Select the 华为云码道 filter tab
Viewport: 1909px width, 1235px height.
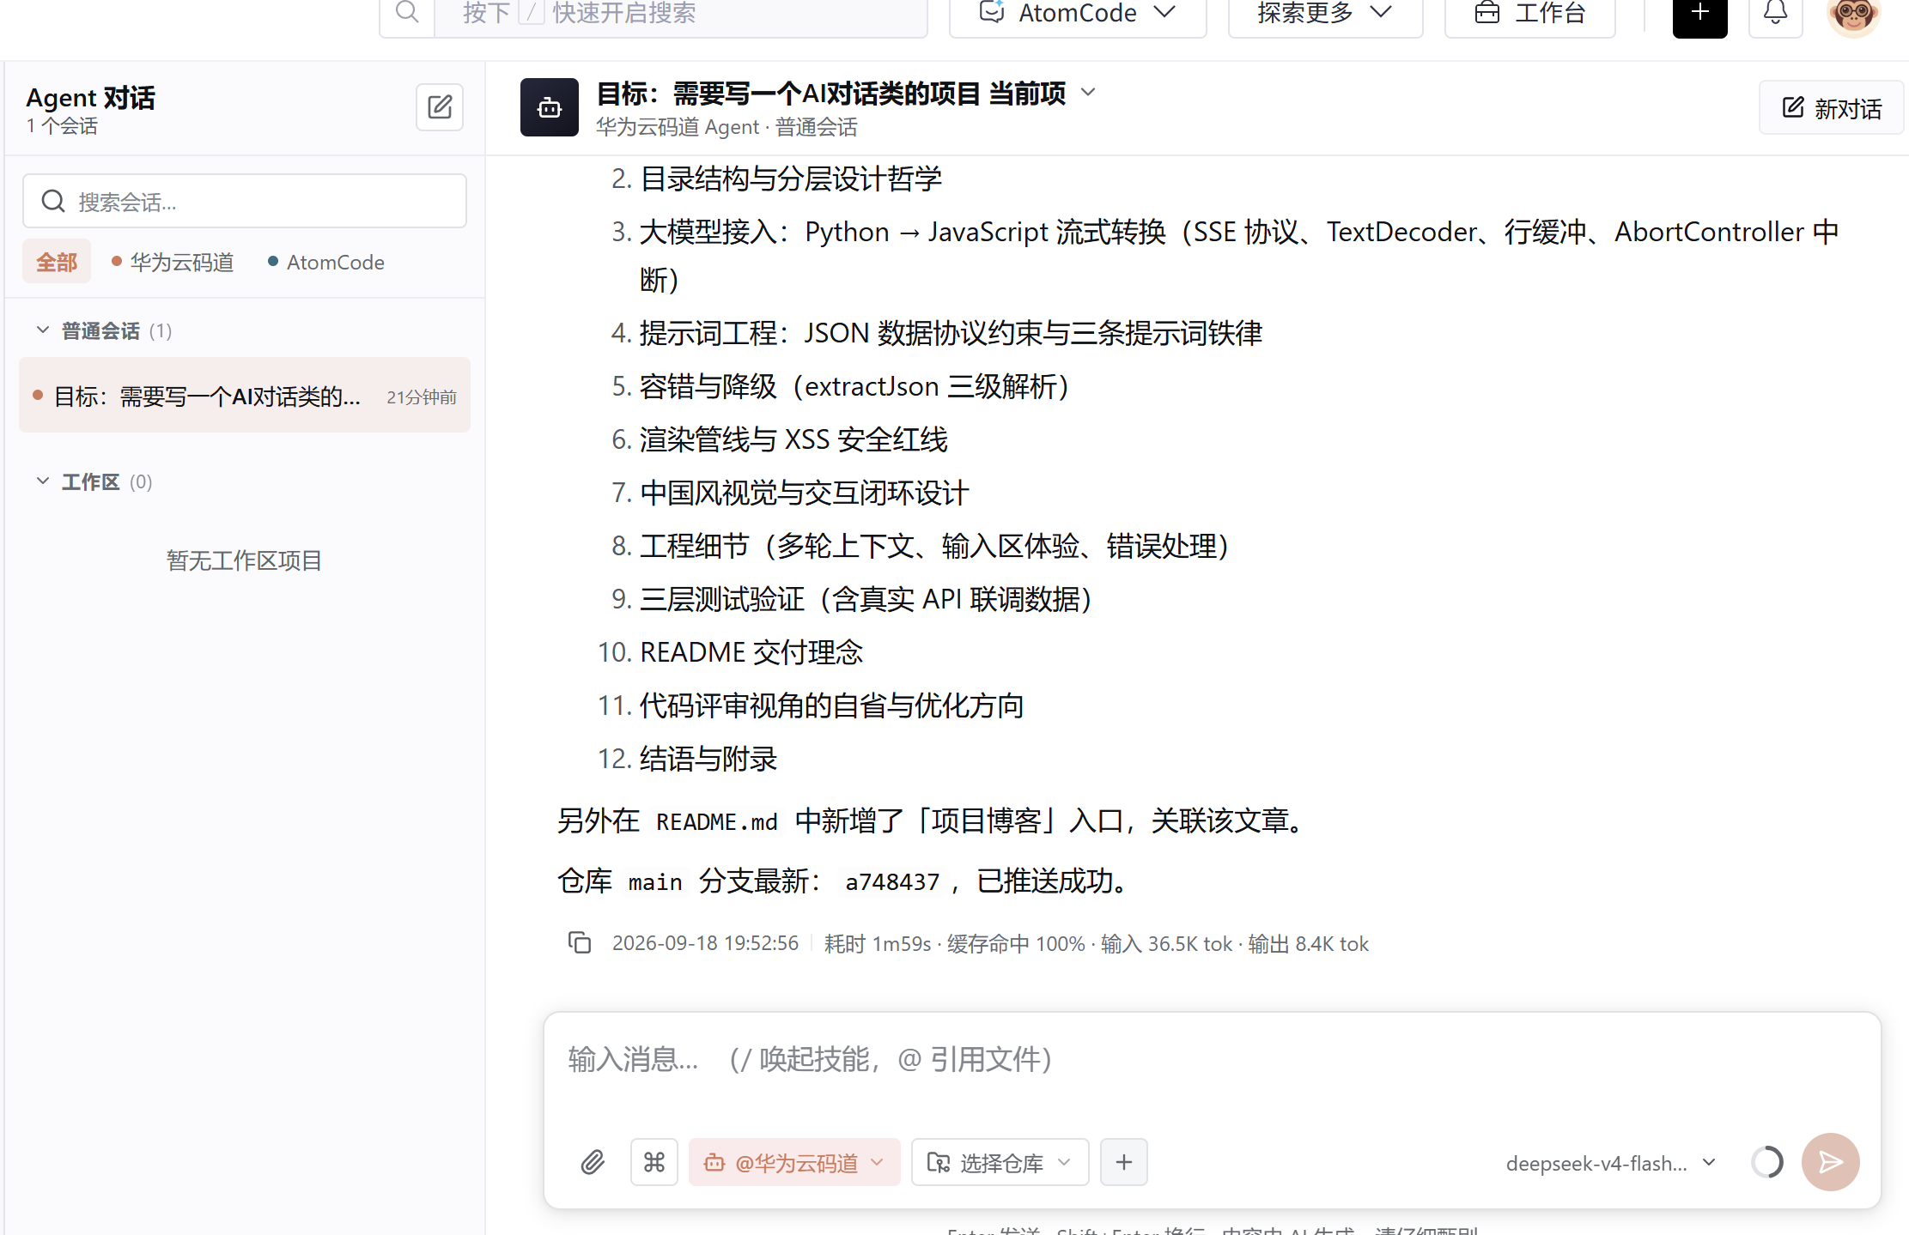pyautogui.click(x=173, y=262)
